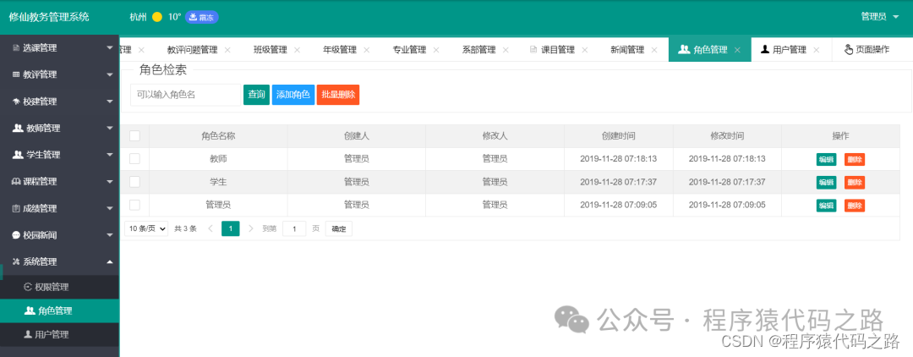
Task: Click the 教师管理 people icon
Action: pos(18,128)
